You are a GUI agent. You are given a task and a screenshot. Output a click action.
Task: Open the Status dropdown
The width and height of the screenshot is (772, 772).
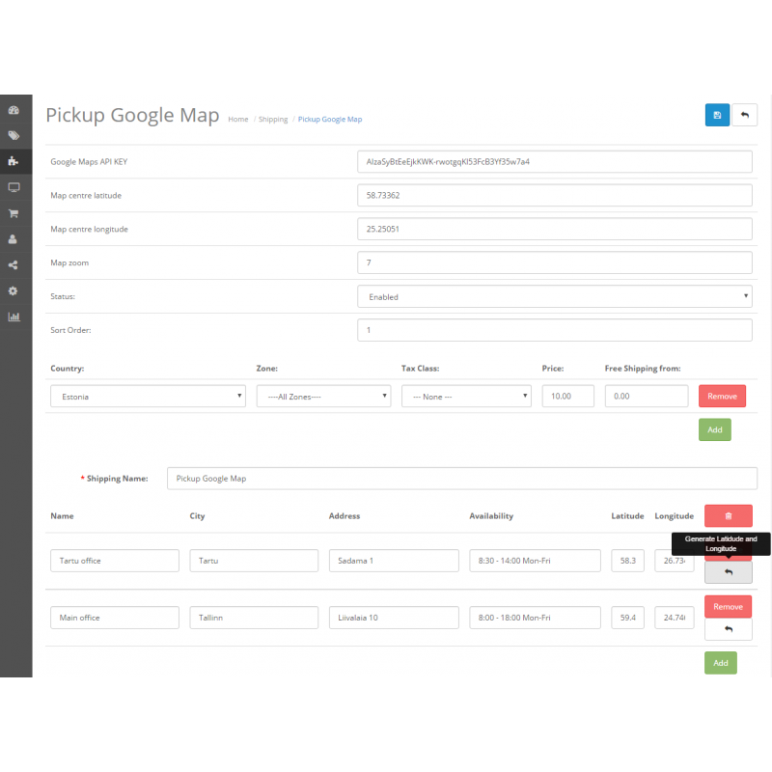click(555, 296)
